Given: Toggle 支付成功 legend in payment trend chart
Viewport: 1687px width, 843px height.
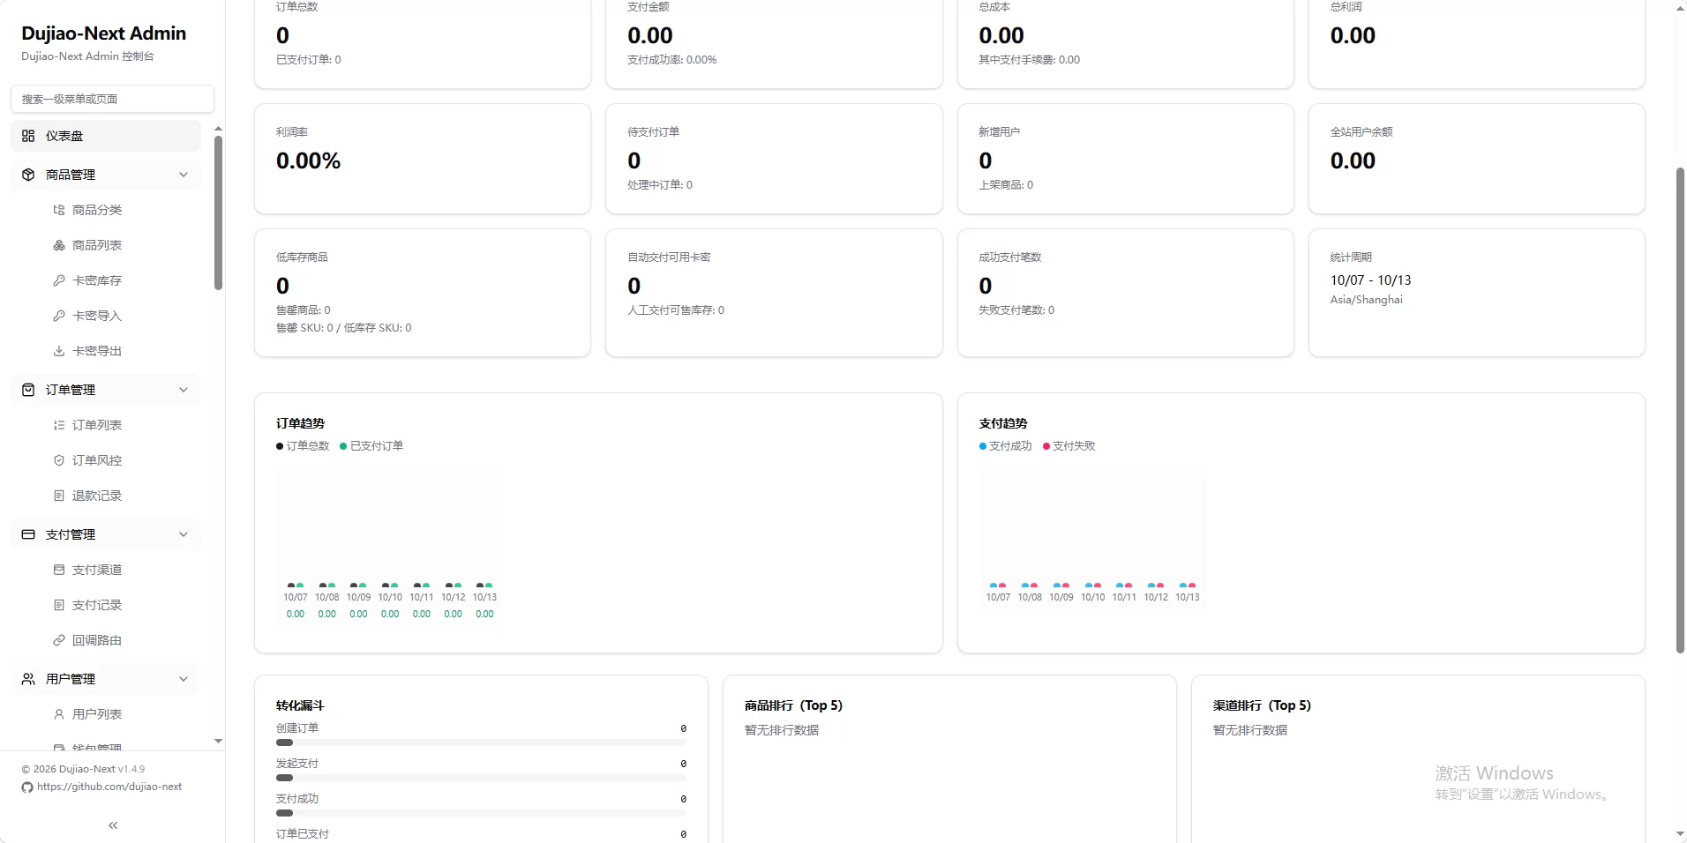Looking at the screenshot, I should 1005,446.
